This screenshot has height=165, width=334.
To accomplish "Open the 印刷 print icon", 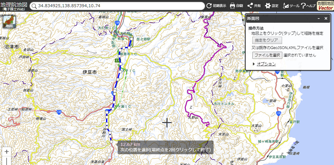I will (236, 6).
